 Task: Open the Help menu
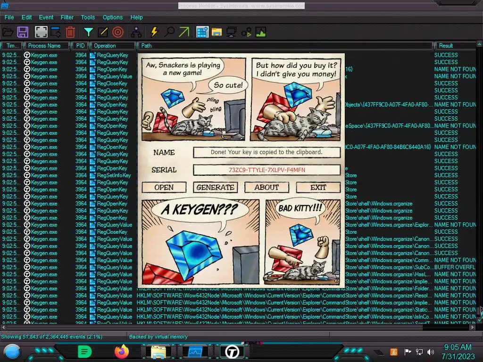coord(136,17)
